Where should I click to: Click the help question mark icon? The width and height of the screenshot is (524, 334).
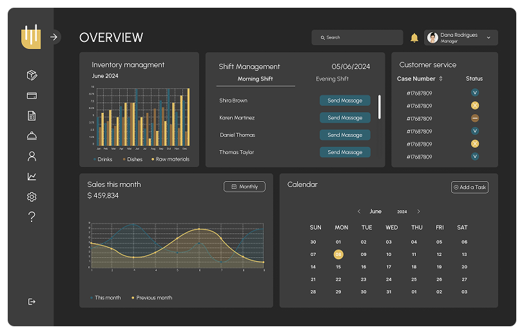pyautogui.click(x=32, y=217)
